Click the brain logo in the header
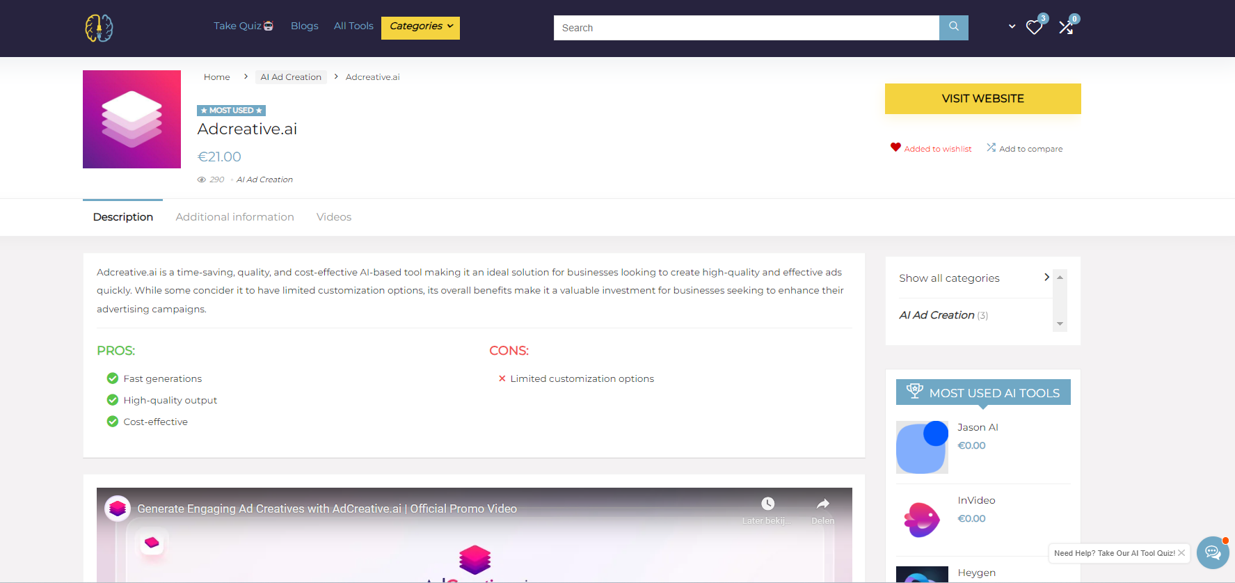This screenshot has height=583, width=1235. [x=99, y=28]
